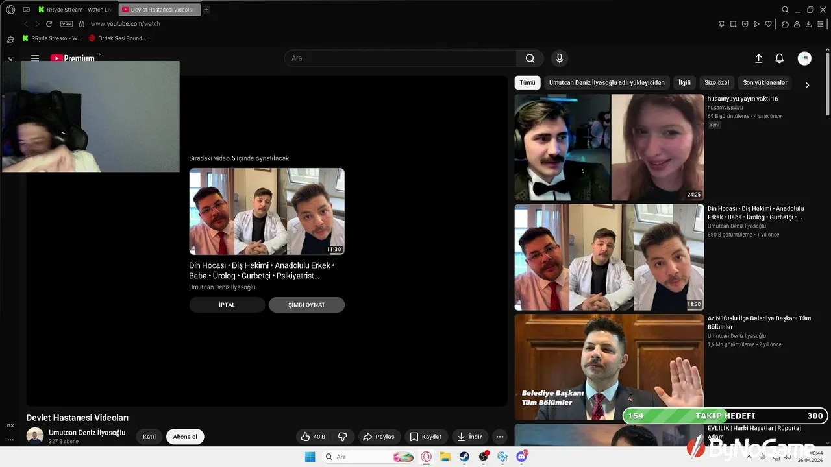Screen dimensions: 831x467
Task: Go to YouTube Premium home logo
Action: (x=74, y=58)
